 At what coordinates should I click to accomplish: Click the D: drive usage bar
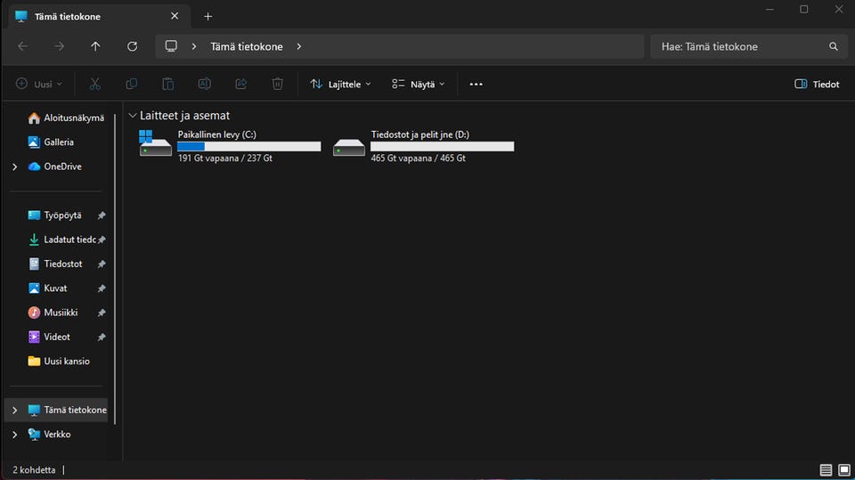coord(443,146)
